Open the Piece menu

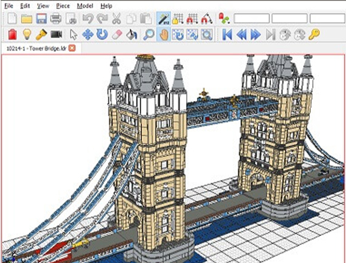click(63, 6)
